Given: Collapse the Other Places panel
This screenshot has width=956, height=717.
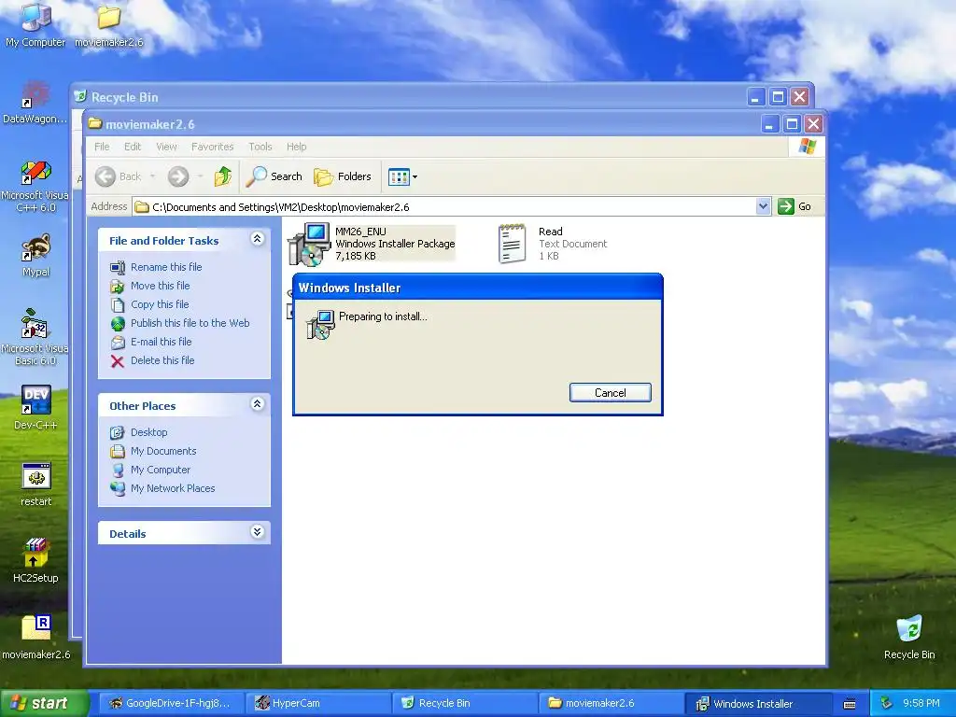Looking at the screenshot, I should coord(258,404).
